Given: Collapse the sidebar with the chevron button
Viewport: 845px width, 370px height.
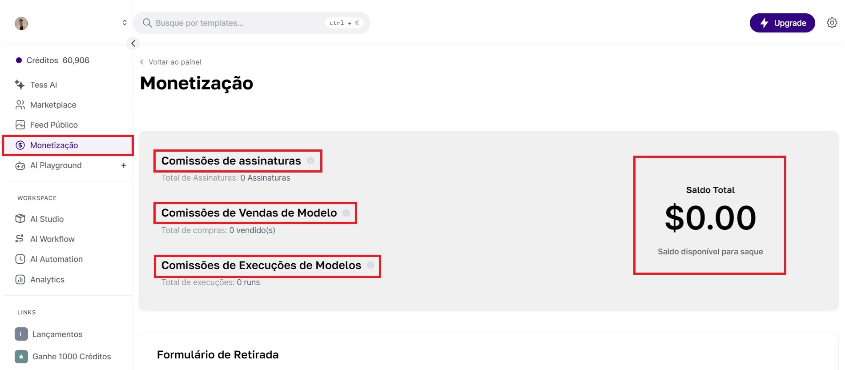Looking at the screenshot, I should point(133,44).
